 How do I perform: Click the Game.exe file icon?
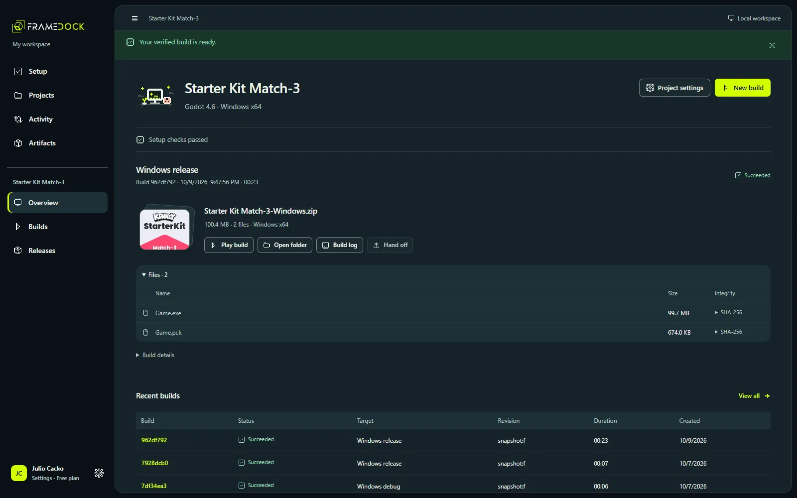[145, 313]
